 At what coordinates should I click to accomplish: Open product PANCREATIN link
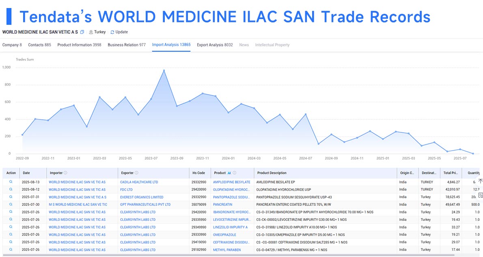pyautogui.click(x=223, y=204)
